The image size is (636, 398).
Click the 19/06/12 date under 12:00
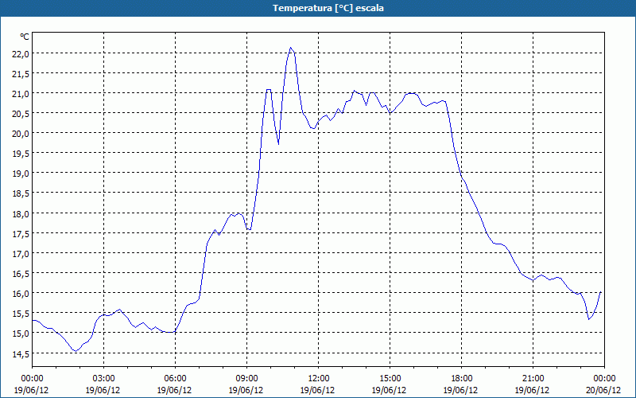coord(317,390)
